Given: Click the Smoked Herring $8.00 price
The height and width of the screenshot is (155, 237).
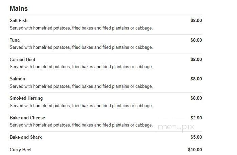Looking at the screenshot, I should click(196, 98).
